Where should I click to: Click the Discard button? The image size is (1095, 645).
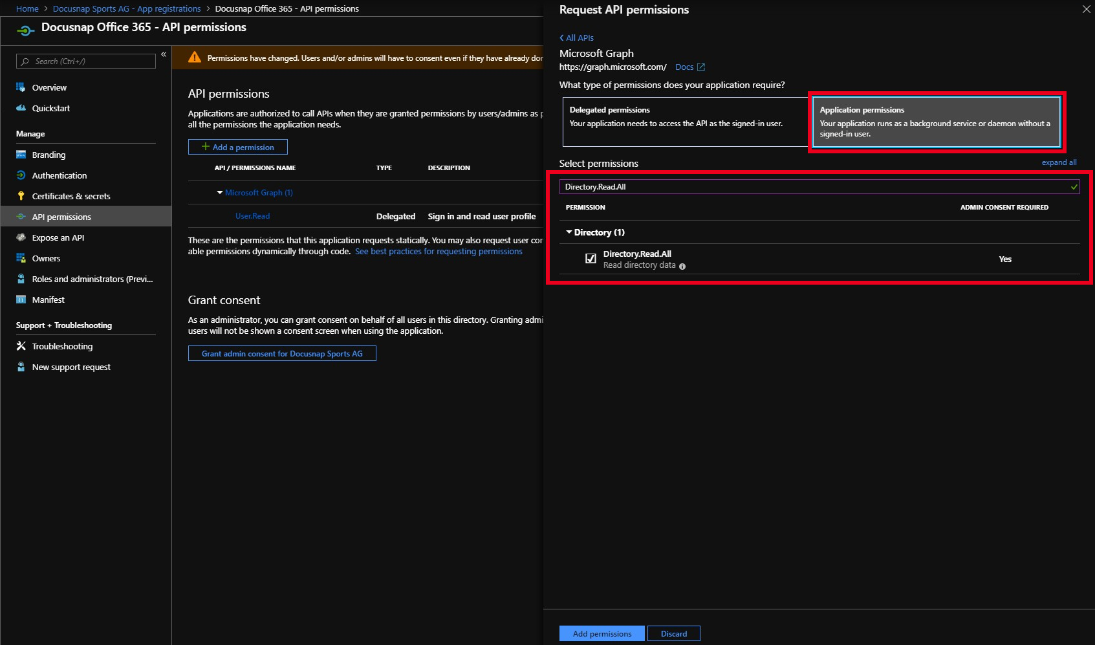674,633
